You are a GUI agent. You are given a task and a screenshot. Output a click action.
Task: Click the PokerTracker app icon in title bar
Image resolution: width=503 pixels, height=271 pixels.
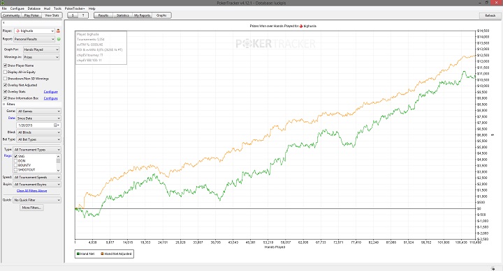point(3,3)
